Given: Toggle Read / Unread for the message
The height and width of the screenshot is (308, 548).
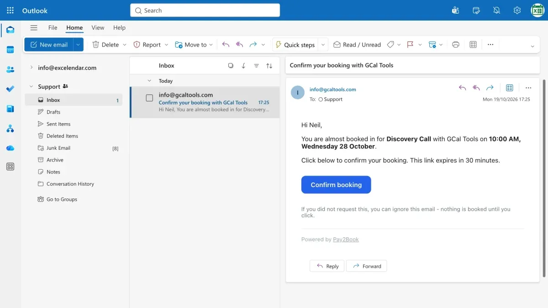Looking at the screenshot, I should click(357, 45).
